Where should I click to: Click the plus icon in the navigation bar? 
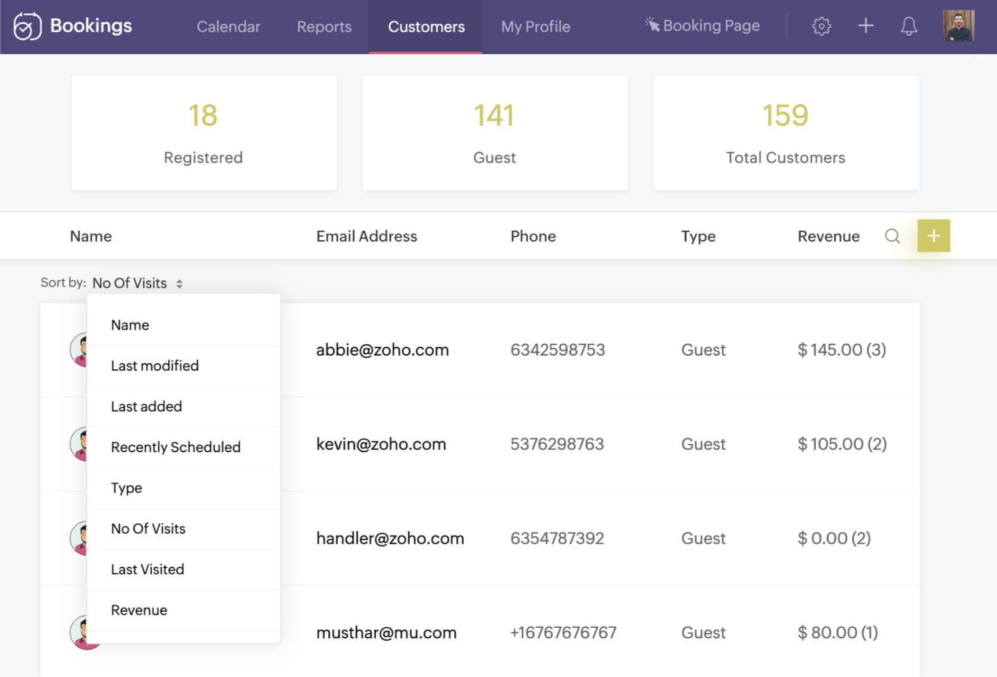(866, 26)
